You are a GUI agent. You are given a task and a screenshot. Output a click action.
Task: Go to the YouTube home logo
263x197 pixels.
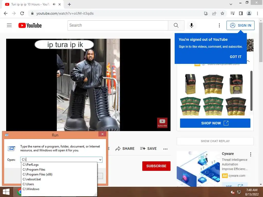tap(30, 25)
